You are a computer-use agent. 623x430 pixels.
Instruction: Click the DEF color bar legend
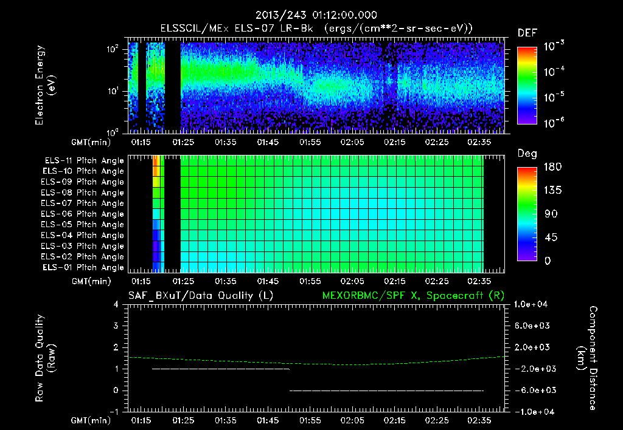pos(527,85)
